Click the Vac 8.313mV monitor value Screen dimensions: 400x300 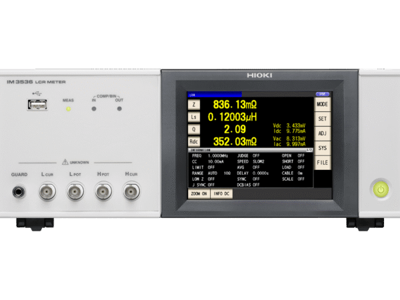click(x=289, y=139)
